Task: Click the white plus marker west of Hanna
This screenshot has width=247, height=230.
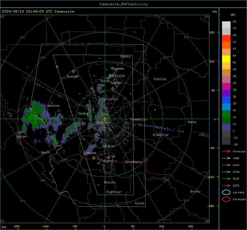Action: coord(155,110)
